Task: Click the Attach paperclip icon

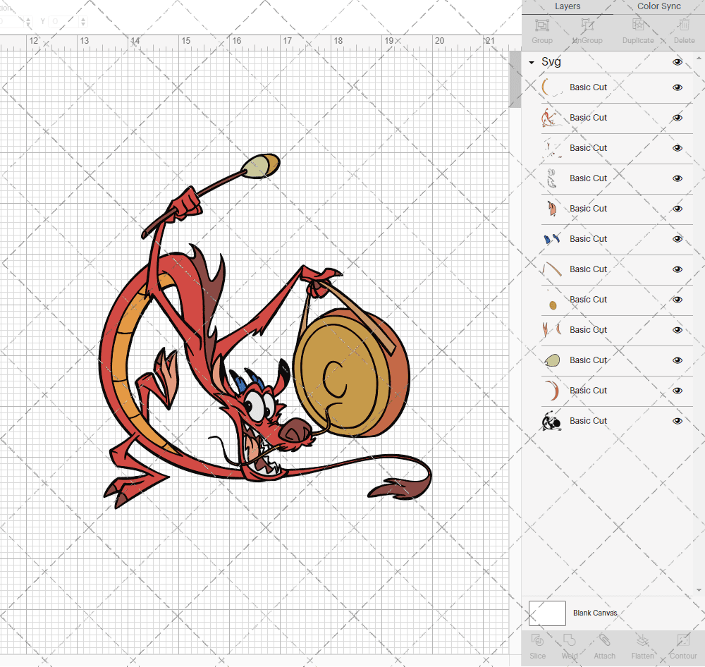Action: pyautogui.click(x=604, y=640)
